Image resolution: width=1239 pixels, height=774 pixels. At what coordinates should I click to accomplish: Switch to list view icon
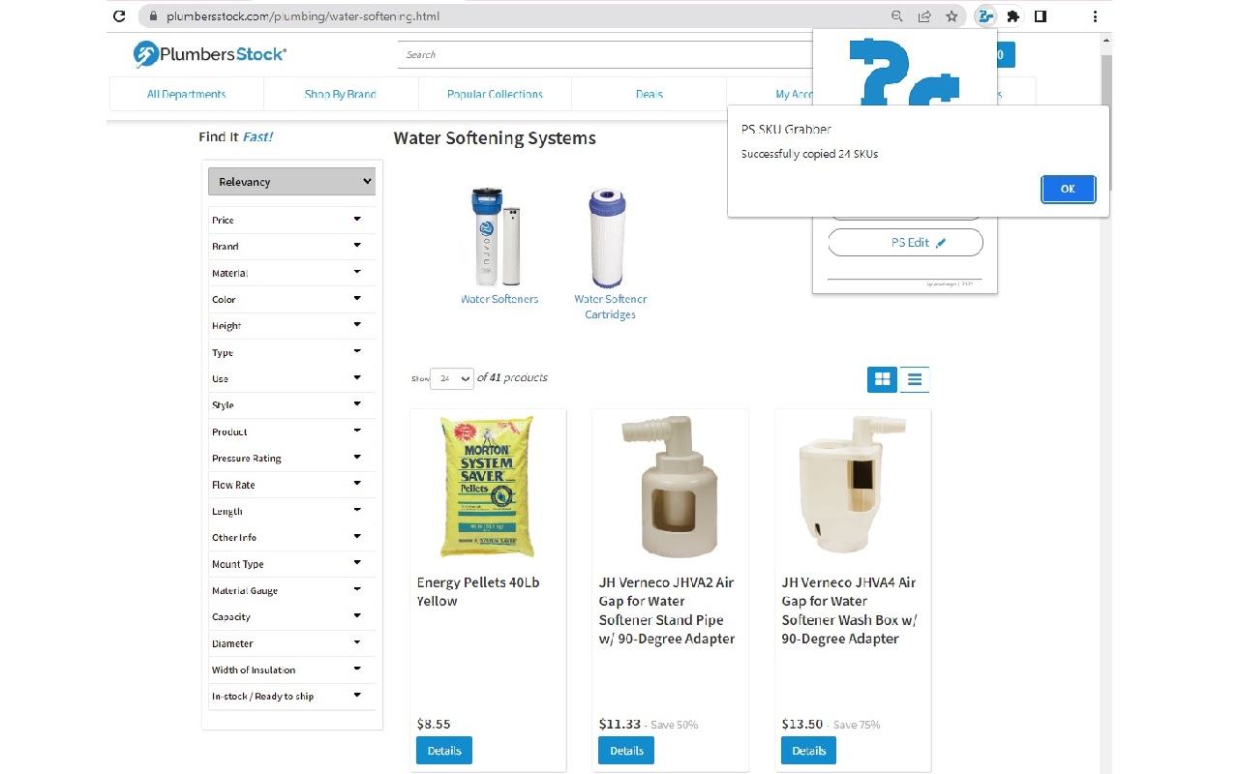[915, 379]
